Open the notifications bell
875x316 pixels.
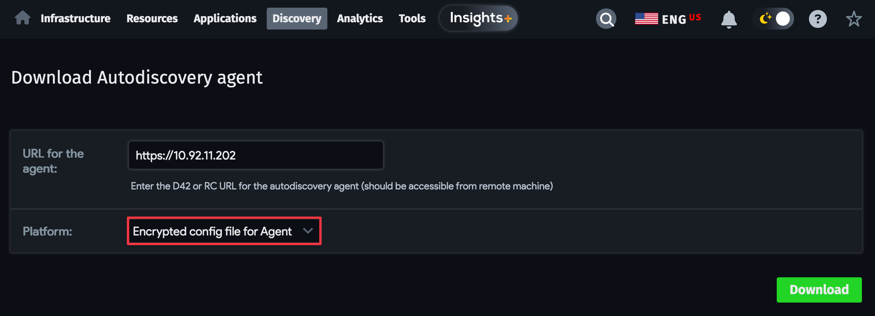pyautogui.click(x=729, y=19)
